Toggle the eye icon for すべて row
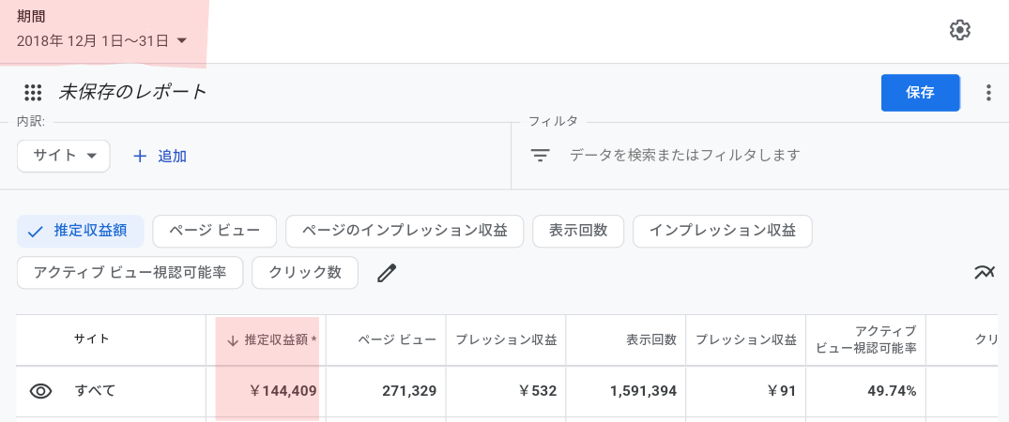 pyautogui.click(x=41, y=390)
